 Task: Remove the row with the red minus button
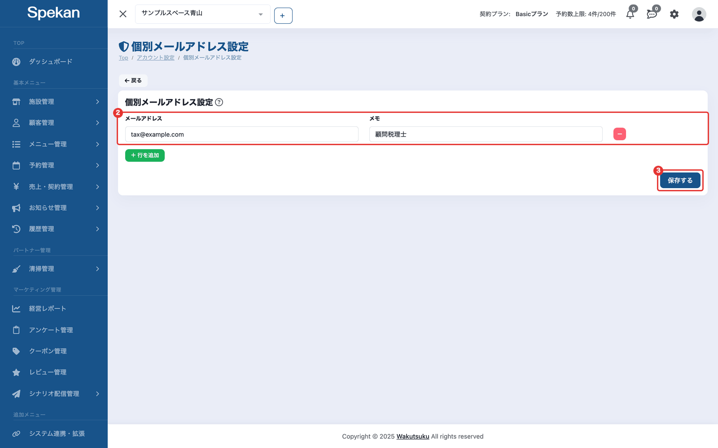pyautogui.click(x=620, y=134)
